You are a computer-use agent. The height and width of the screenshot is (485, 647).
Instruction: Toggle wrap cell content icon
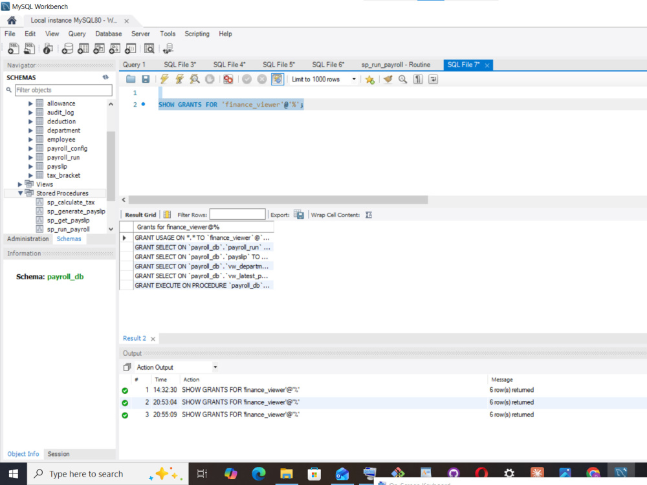[x=369, y=215]
